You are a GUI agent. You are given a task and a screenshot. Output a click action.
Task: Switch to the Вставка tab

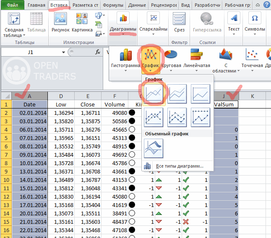(x=59, y=5)
